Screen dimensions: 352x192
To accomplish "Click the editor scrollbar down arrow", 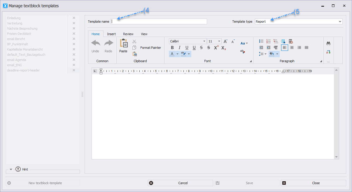I will click(x=337, y=157).
